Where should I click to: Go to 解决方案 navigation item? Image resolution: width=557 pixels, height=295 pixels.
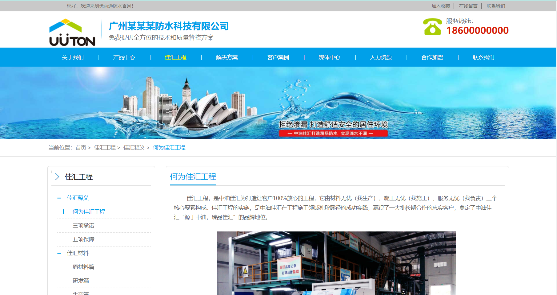tap(227, 57)
